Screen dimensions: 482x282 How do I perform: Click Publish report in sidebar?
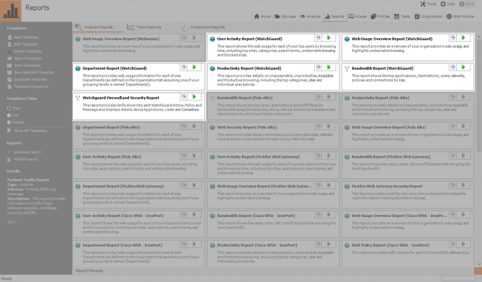(23, 159)
